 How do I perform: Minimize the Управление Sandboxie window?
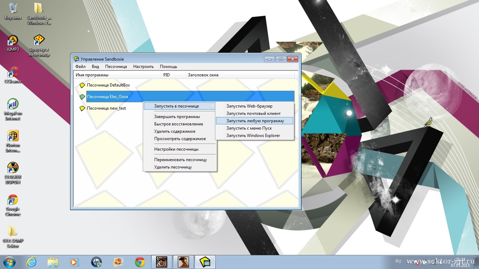(270, 59)
